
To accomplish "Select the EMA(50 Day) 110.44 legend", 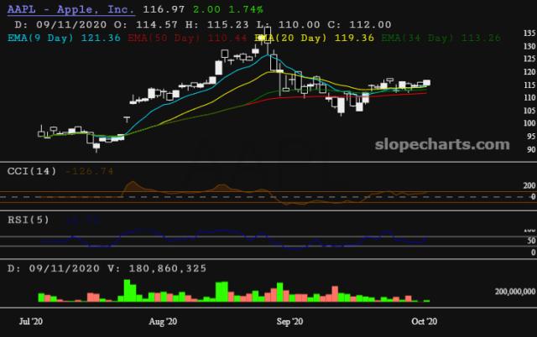I will point(187,38).
